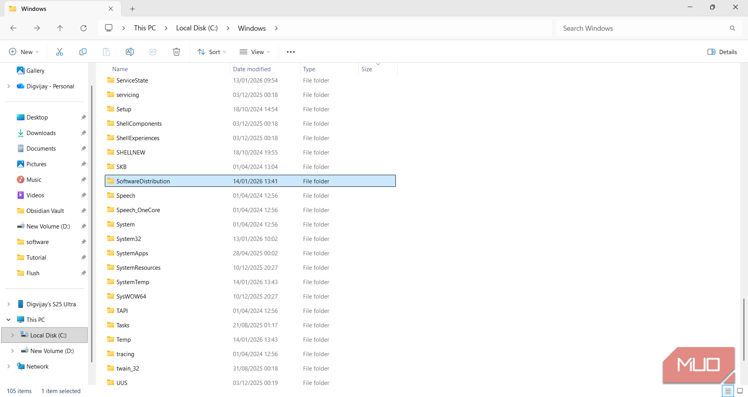The width and height of the screenshot is (748, 397).
Task: Switch to large icons view
Action: point(740,391)
